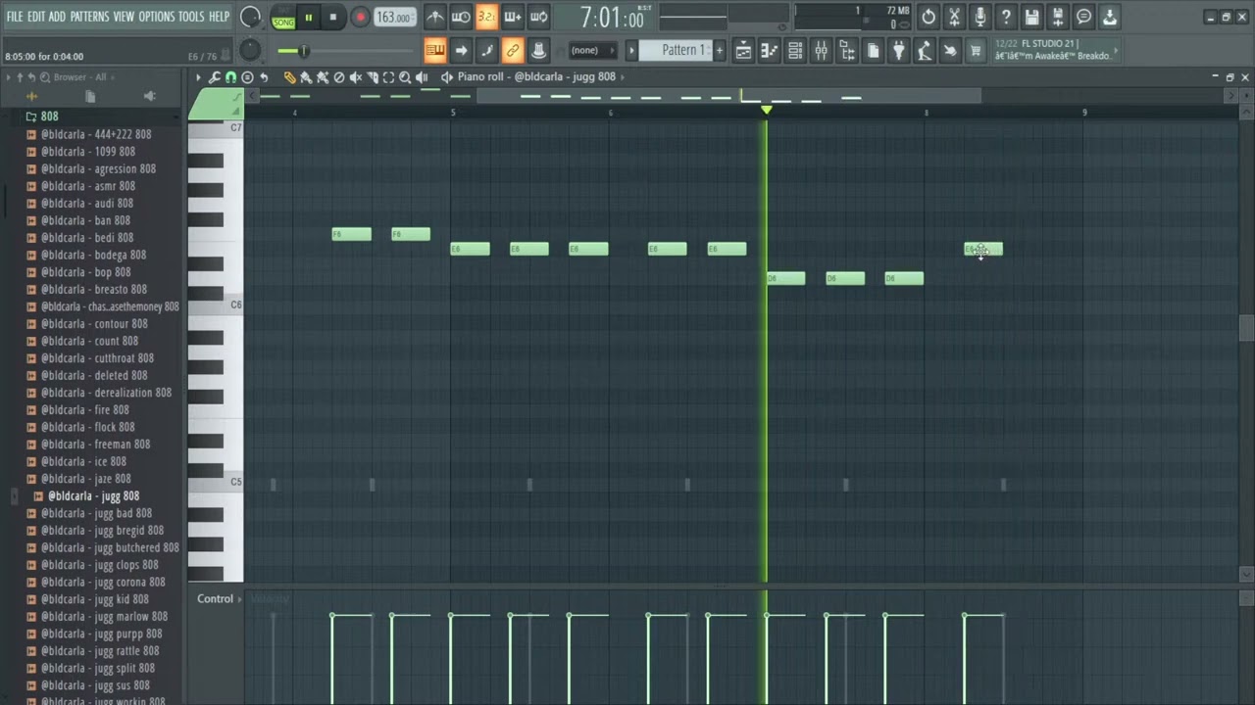Activate the Zoom tool in piano roll

coord(404,77)
